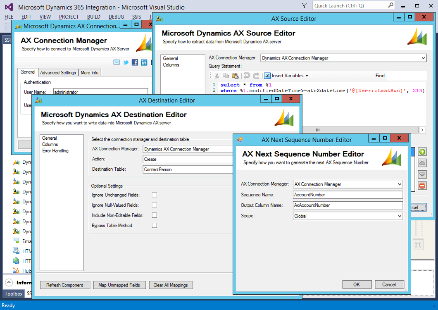The image size is (438, 310).
Task: Select General tab in AX Connection Manager
Action: pyautogui.click(x=28, y=72)
